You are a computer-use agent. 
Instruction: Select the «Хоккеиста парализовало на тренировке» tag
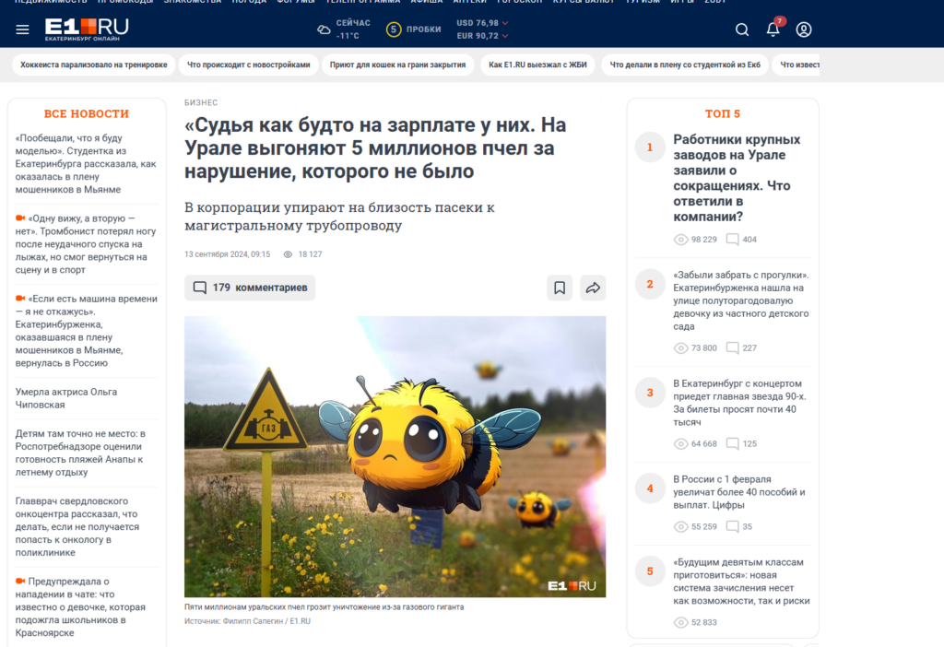coord(94,65)
